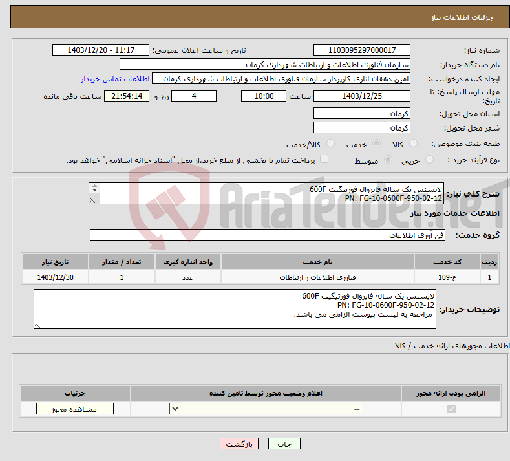Click the جزئیات اطلاعات نیاز page title
This screenshot has width=510, height=461.
click(x=462, y=17)
